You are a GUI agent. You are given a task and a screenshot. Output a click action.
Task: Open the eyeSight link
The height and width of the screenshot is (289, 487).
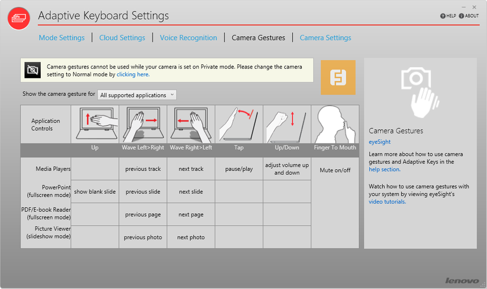(x=381, y=142)
